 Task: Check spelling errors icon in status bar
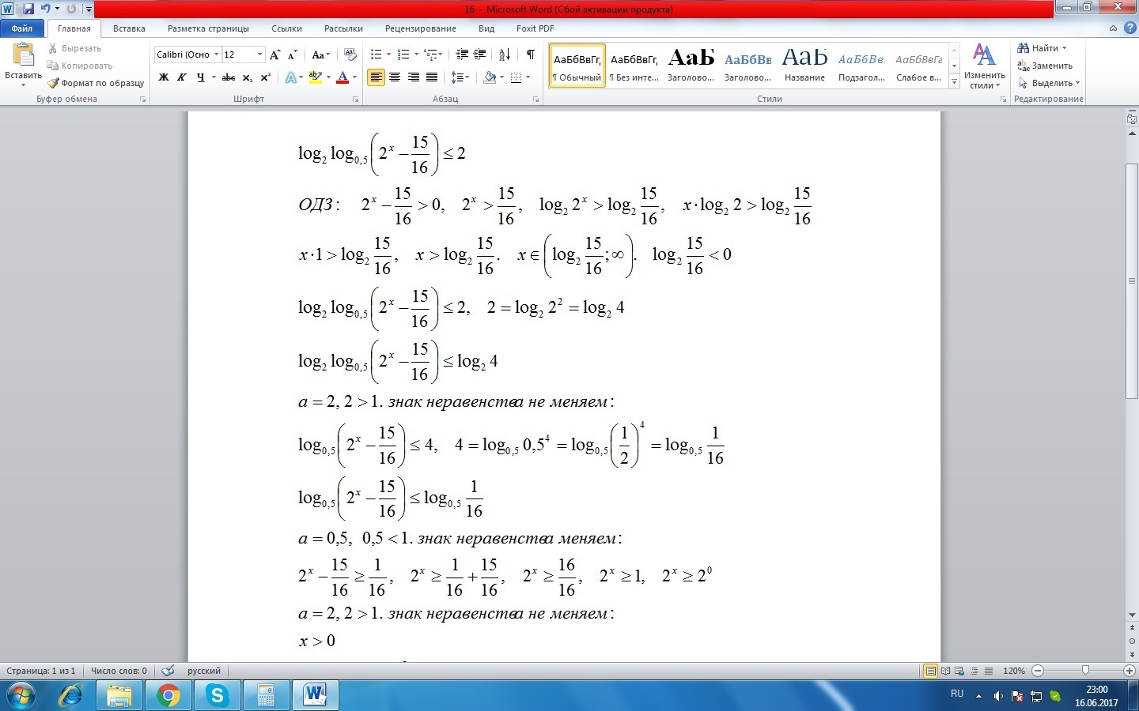point(168,671)
